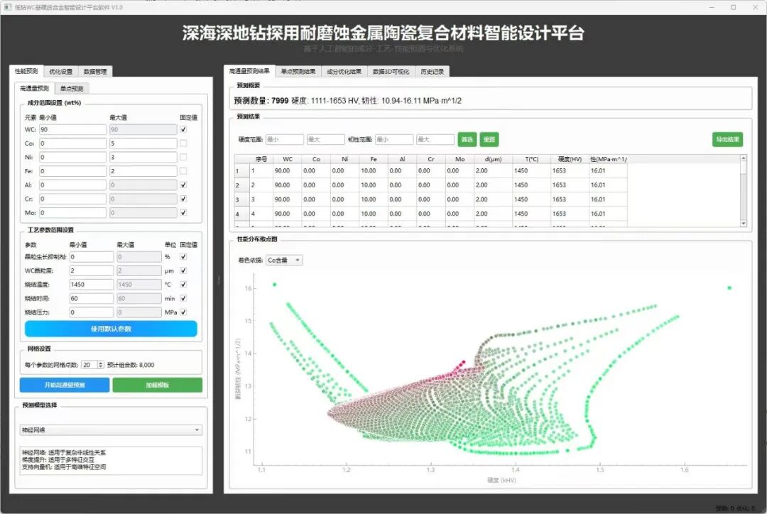Viewport: 767px width, 514px height.
Task: Click the green 导出结果 button
Action: pos(727,140)
